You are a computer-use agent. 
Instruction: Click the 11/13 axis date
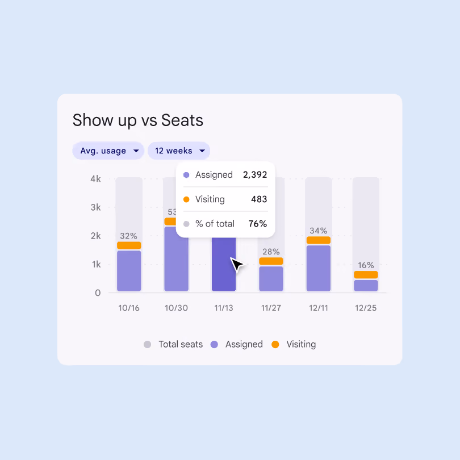click(224, 308)
